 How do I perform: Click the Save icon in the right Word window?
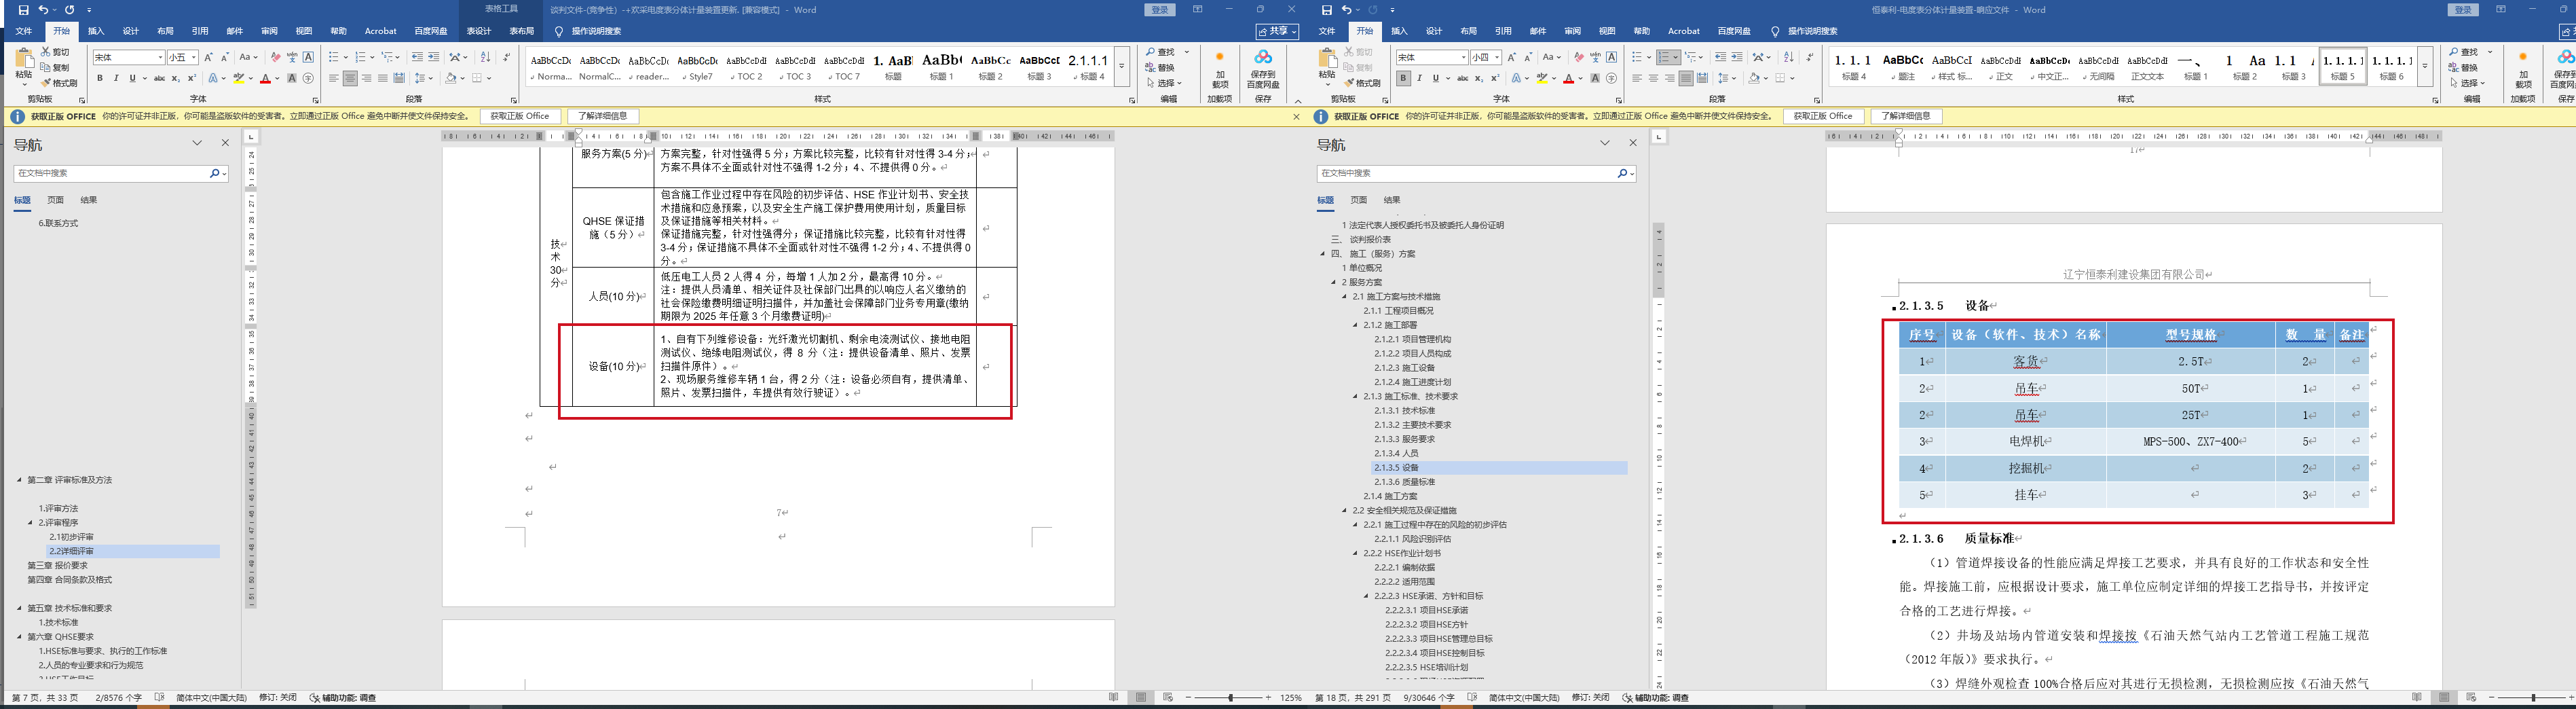[x=1327, y=10]
